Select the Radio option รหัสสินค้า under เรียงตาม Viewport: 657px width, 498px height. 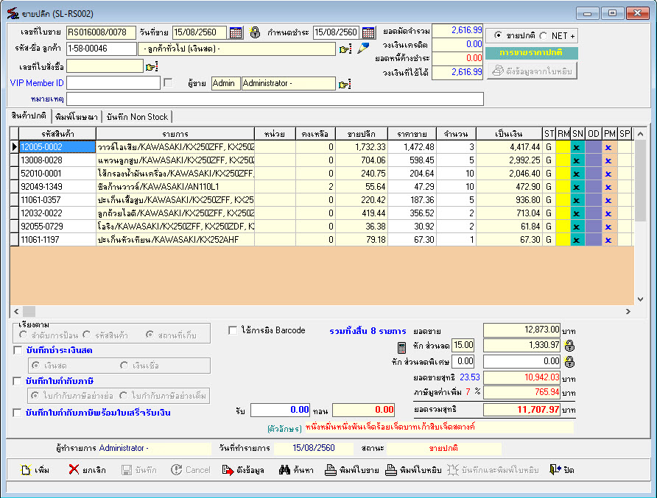click(87, 335)
